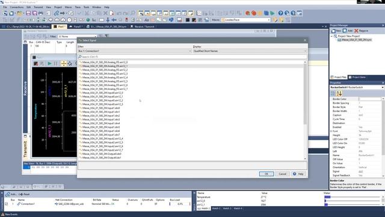This screenshot has width=385, height=217.
Task: Click the search magnifier icon in Select Signal dialog
Action: (80, 57)
